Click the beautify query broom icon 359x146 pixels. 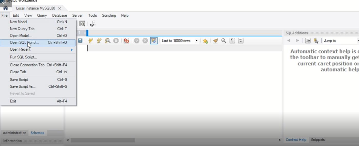point(215,41)
